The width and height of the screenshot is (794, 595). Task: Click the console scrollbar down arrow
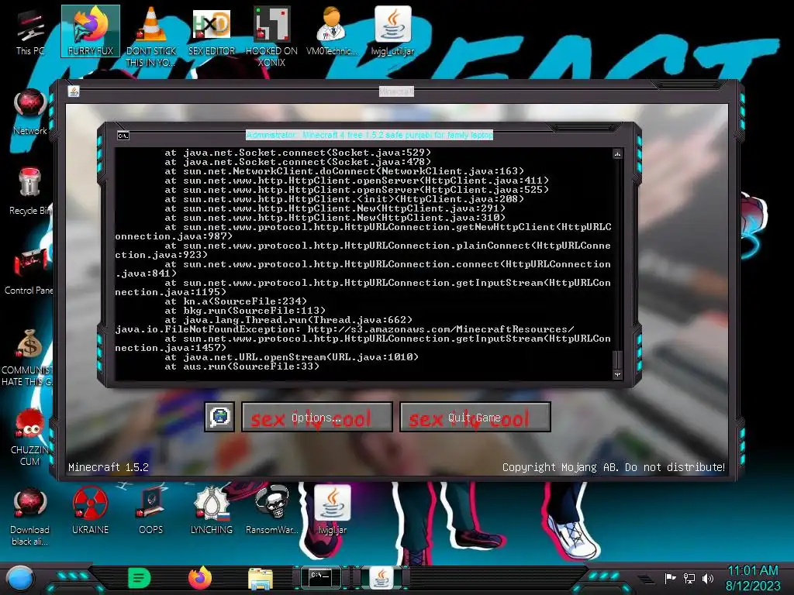click(617, 375)
